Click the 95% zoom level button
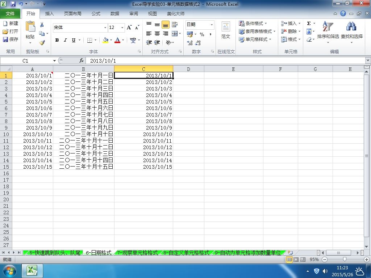 click(x=314, y=260)
